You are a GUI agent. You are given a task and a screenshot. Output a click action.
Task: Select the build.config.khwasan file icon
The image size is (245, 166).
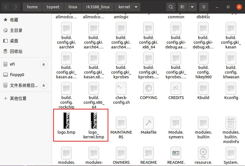click(x=231, y=58)
